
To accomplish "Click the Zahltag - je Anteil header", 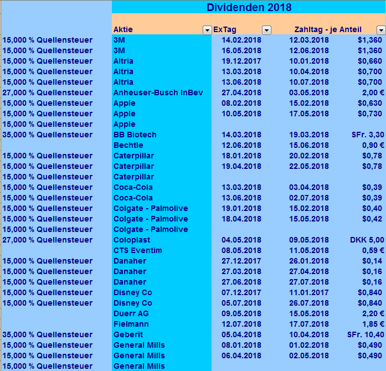I will (328, 29).
